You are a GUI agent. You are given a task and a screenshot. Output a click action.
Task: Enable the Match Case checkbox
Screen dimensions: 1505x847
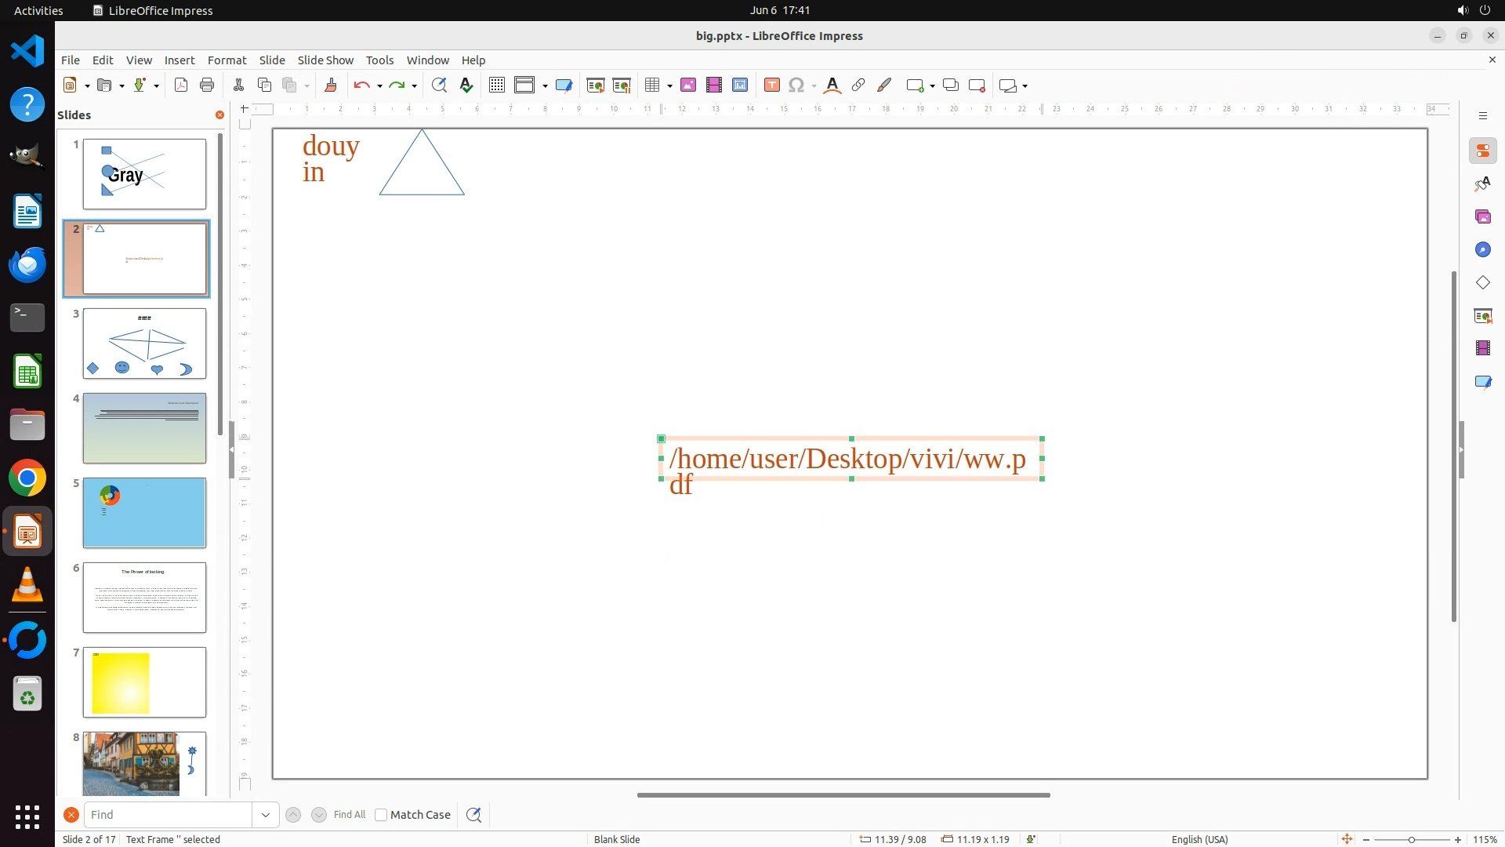coord(381,815)
